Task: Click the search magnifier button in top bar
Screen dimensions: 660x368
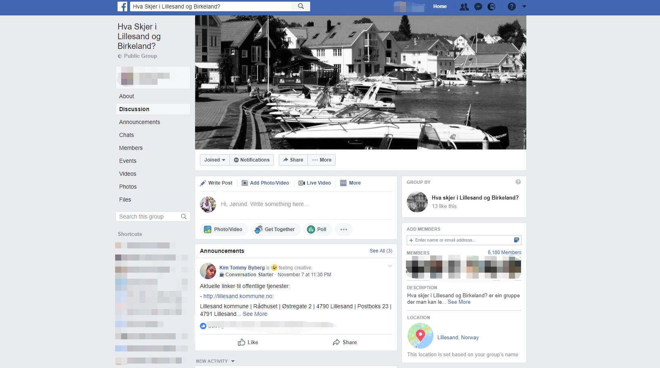Action: click(301, 6)
